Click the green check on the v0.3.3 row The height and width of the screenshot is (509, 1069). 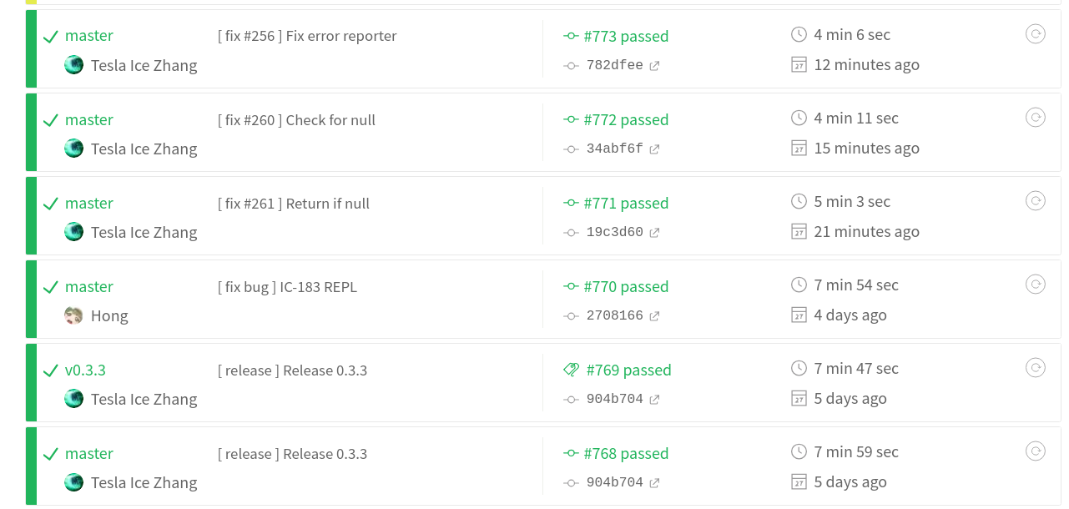tap(50, 370)
